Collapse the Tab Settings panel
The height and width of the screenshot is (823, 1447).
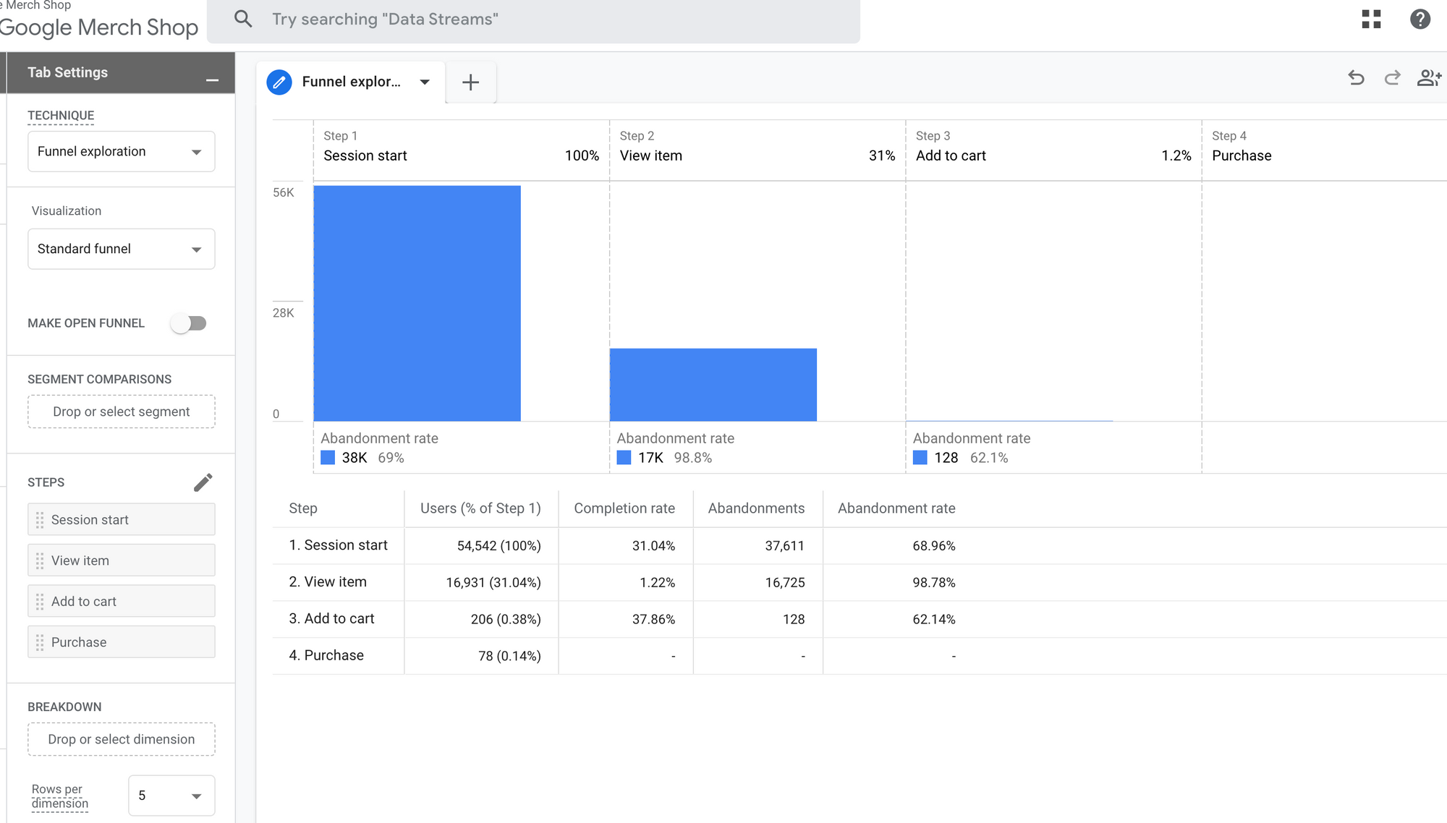tap(212, 80)
